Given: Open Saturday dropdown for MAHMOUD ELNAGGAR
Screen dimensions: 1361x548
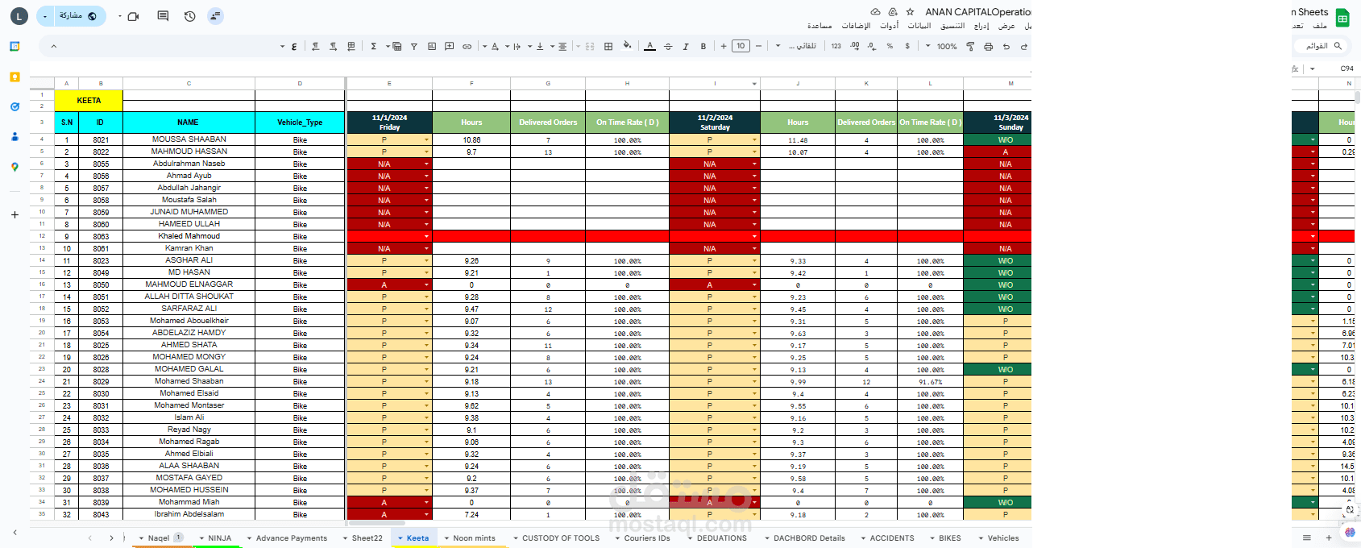Looking at the screenshot, I should [754, 285].
